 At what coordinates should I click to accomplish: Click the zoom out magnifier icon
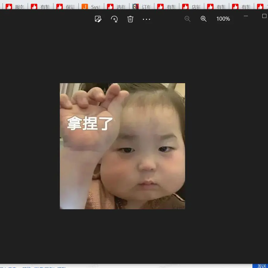(187, 19)
